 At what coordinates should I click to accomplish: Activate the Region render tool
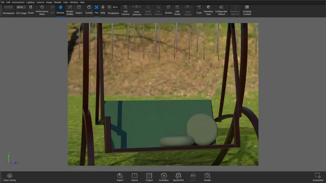[x=79, y=10]
